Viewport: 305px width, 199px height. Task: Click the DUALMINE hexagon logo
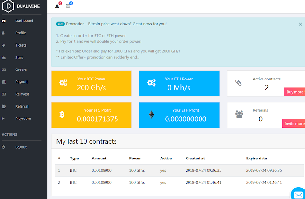(8, 6)
